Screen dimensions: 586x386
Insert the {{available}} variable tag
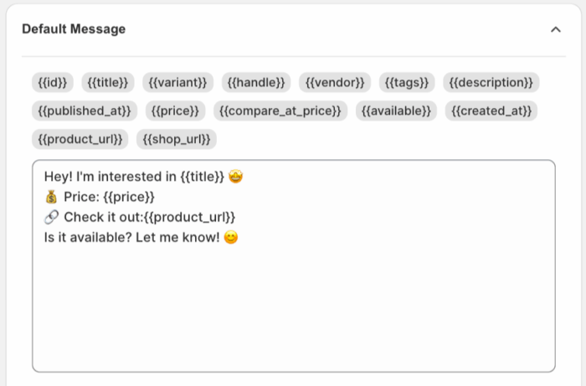(x=396, y=111)
